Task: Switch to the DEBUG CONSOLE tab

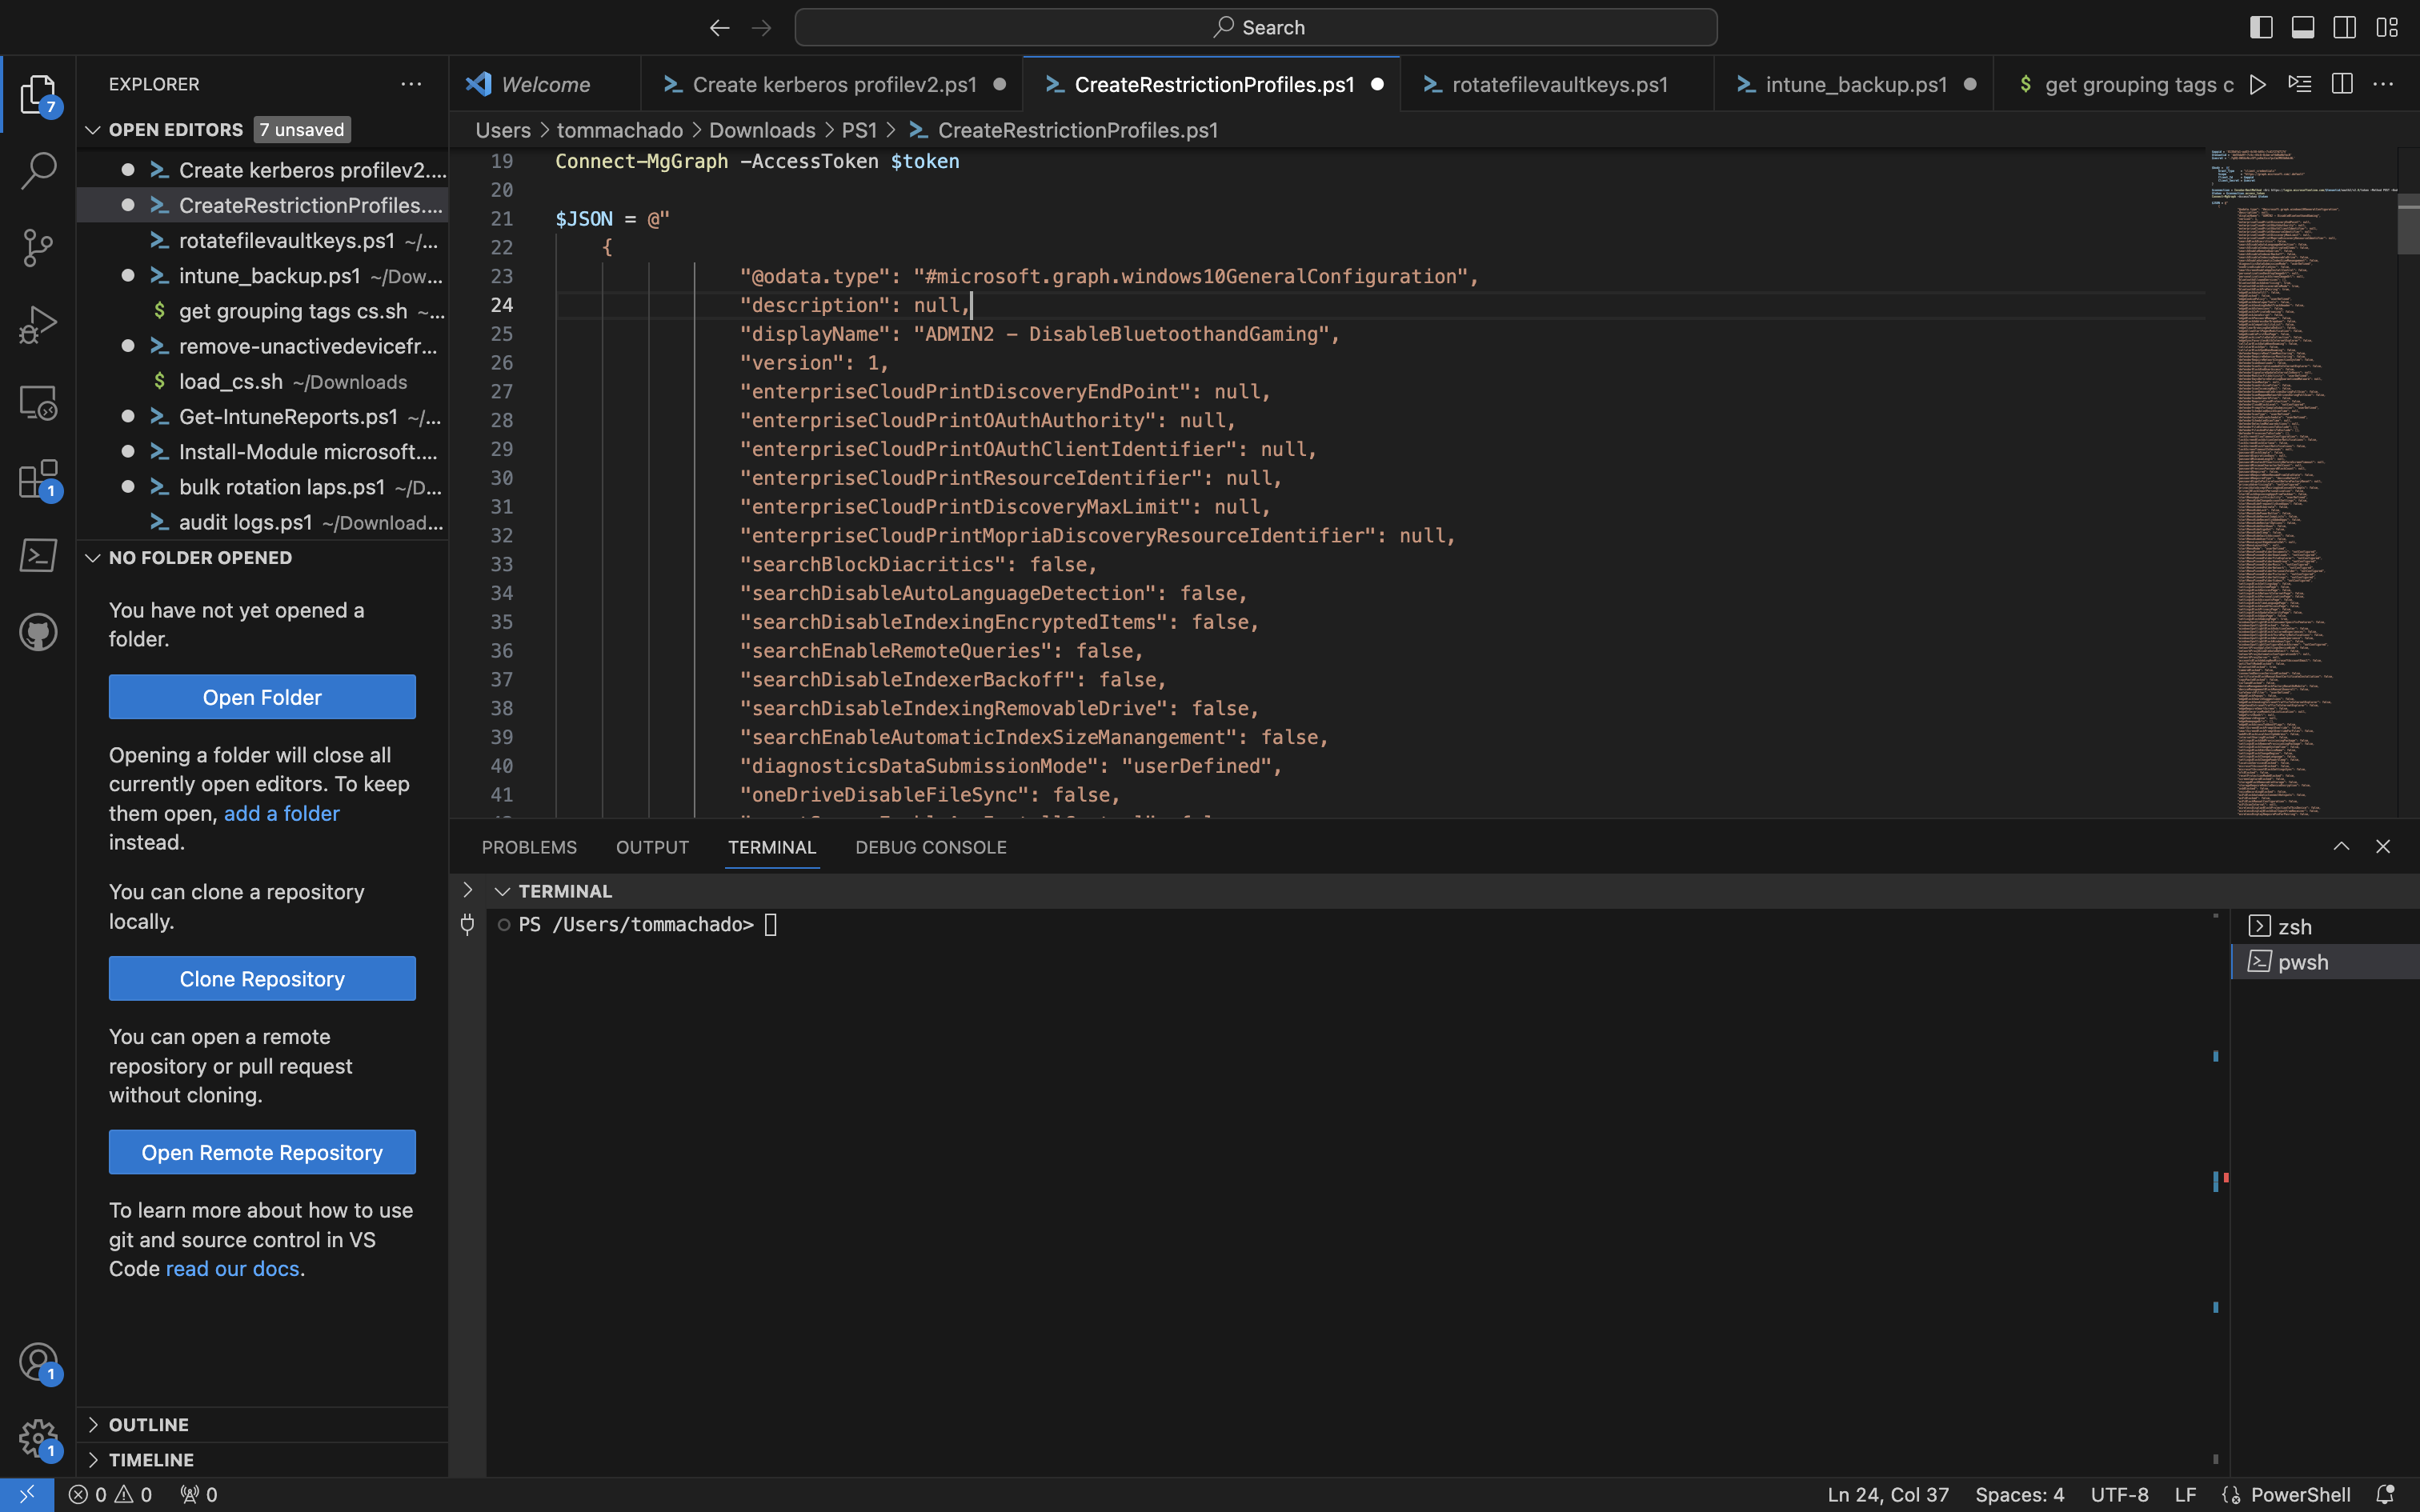Action: point(929,847)
